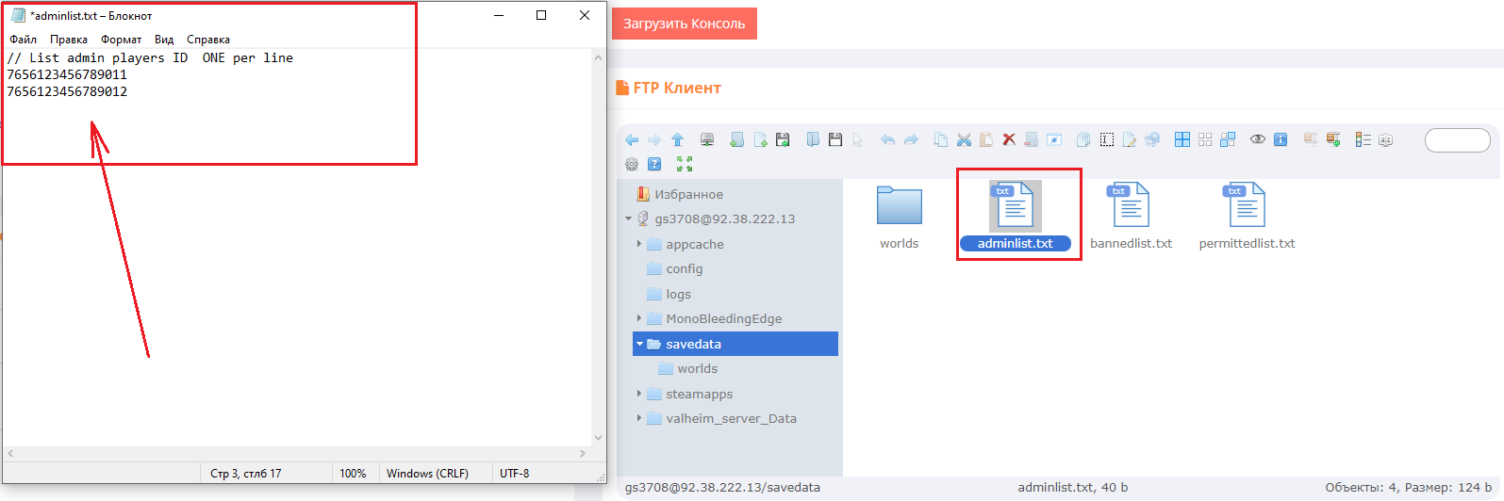Open FTP client preferences gear icon
Screen dimensions: 1504x501
[632, 164]
